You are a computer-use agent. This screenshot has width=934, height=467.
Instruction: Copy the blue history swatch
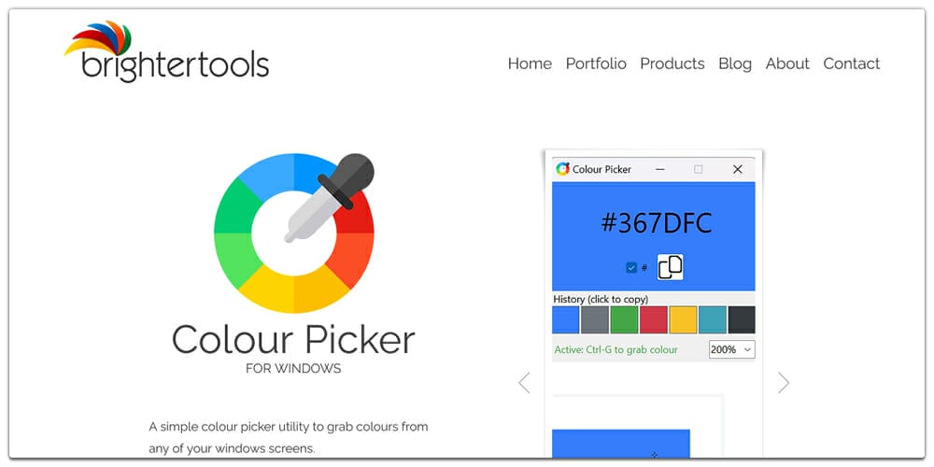point(566,319)
